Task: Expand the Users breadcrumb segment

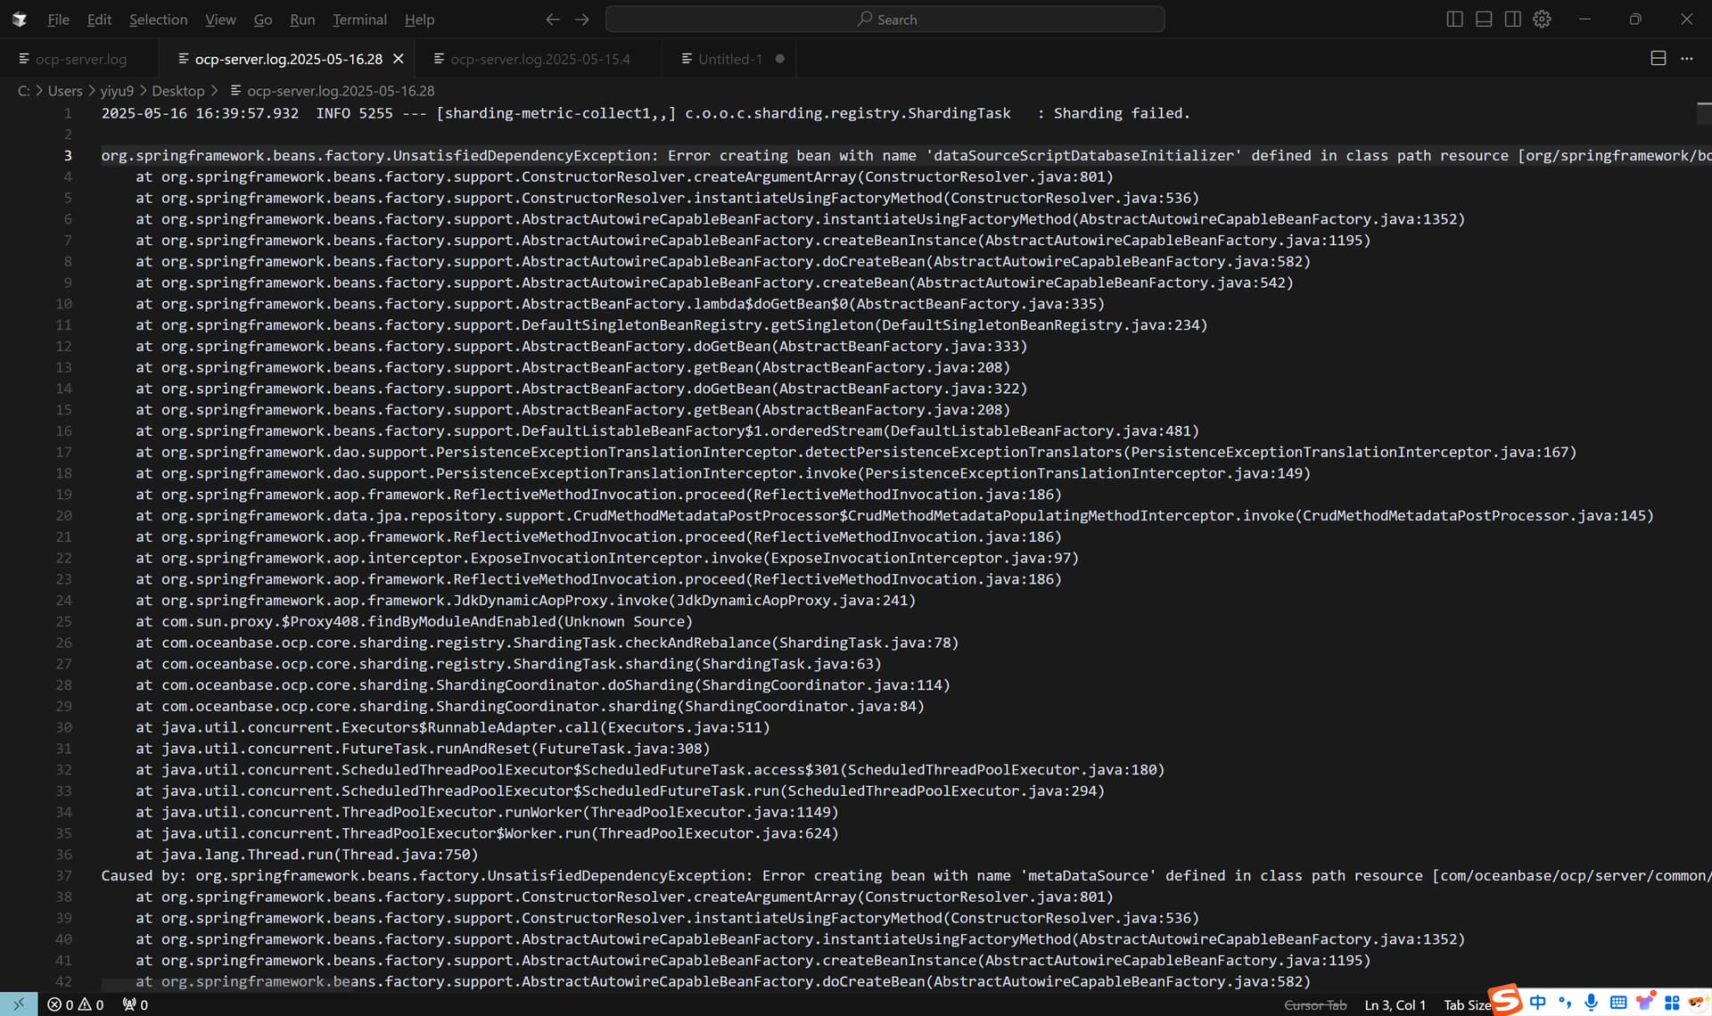Action: [x=65, y=91]
